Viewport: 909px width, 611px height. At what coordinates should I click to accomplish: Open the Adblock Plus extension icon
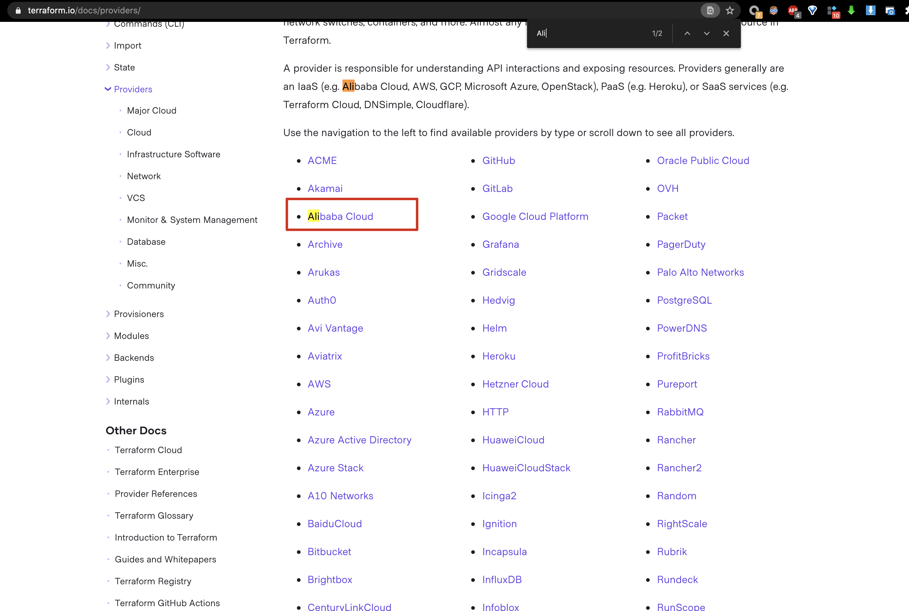point(793,11)
